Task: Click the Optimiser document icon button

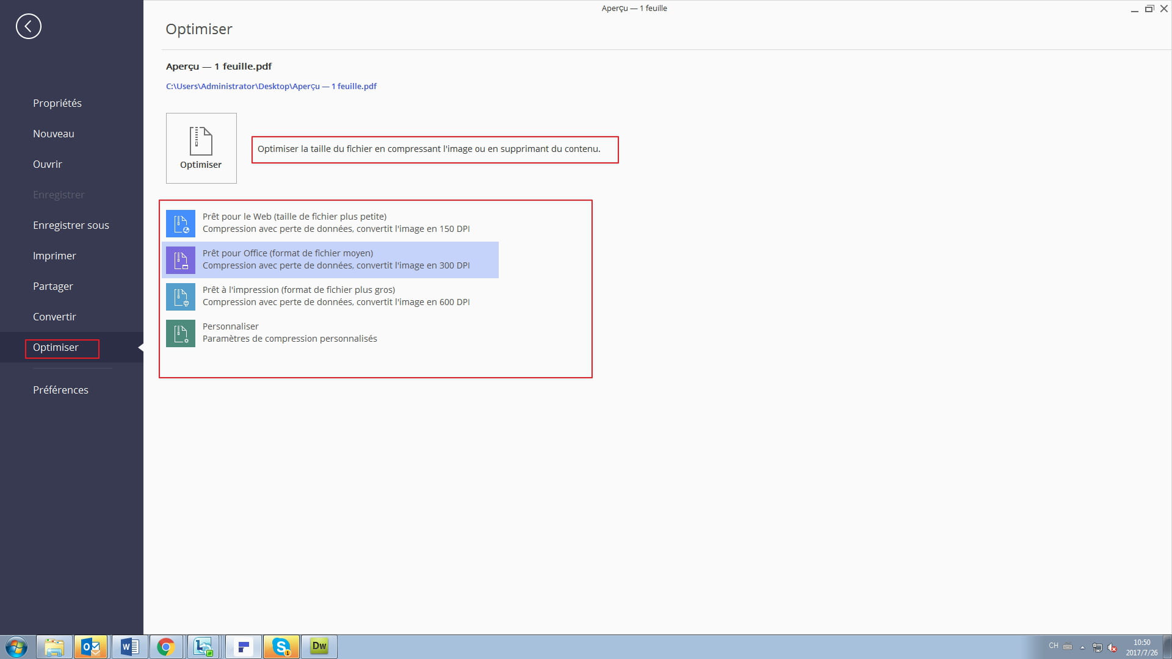Action: pos(201,148)
